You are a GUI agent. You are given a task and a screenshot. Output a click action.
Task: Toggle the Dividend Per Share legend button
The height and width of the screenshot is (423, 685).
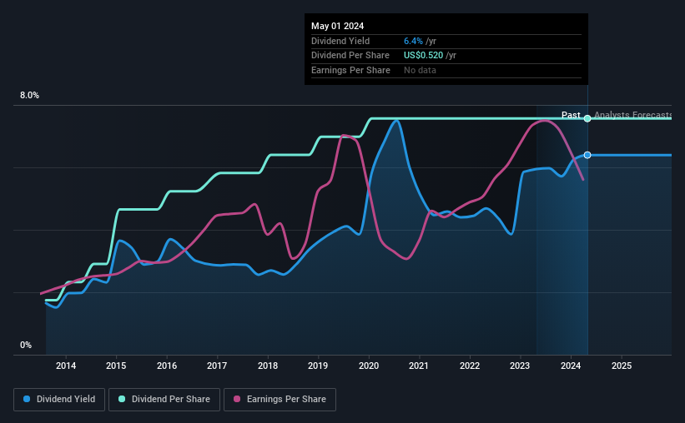[x=164, y=400]
